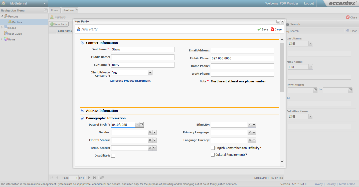
Task: Expand the Home node in navigation
Action: [2, 39]
